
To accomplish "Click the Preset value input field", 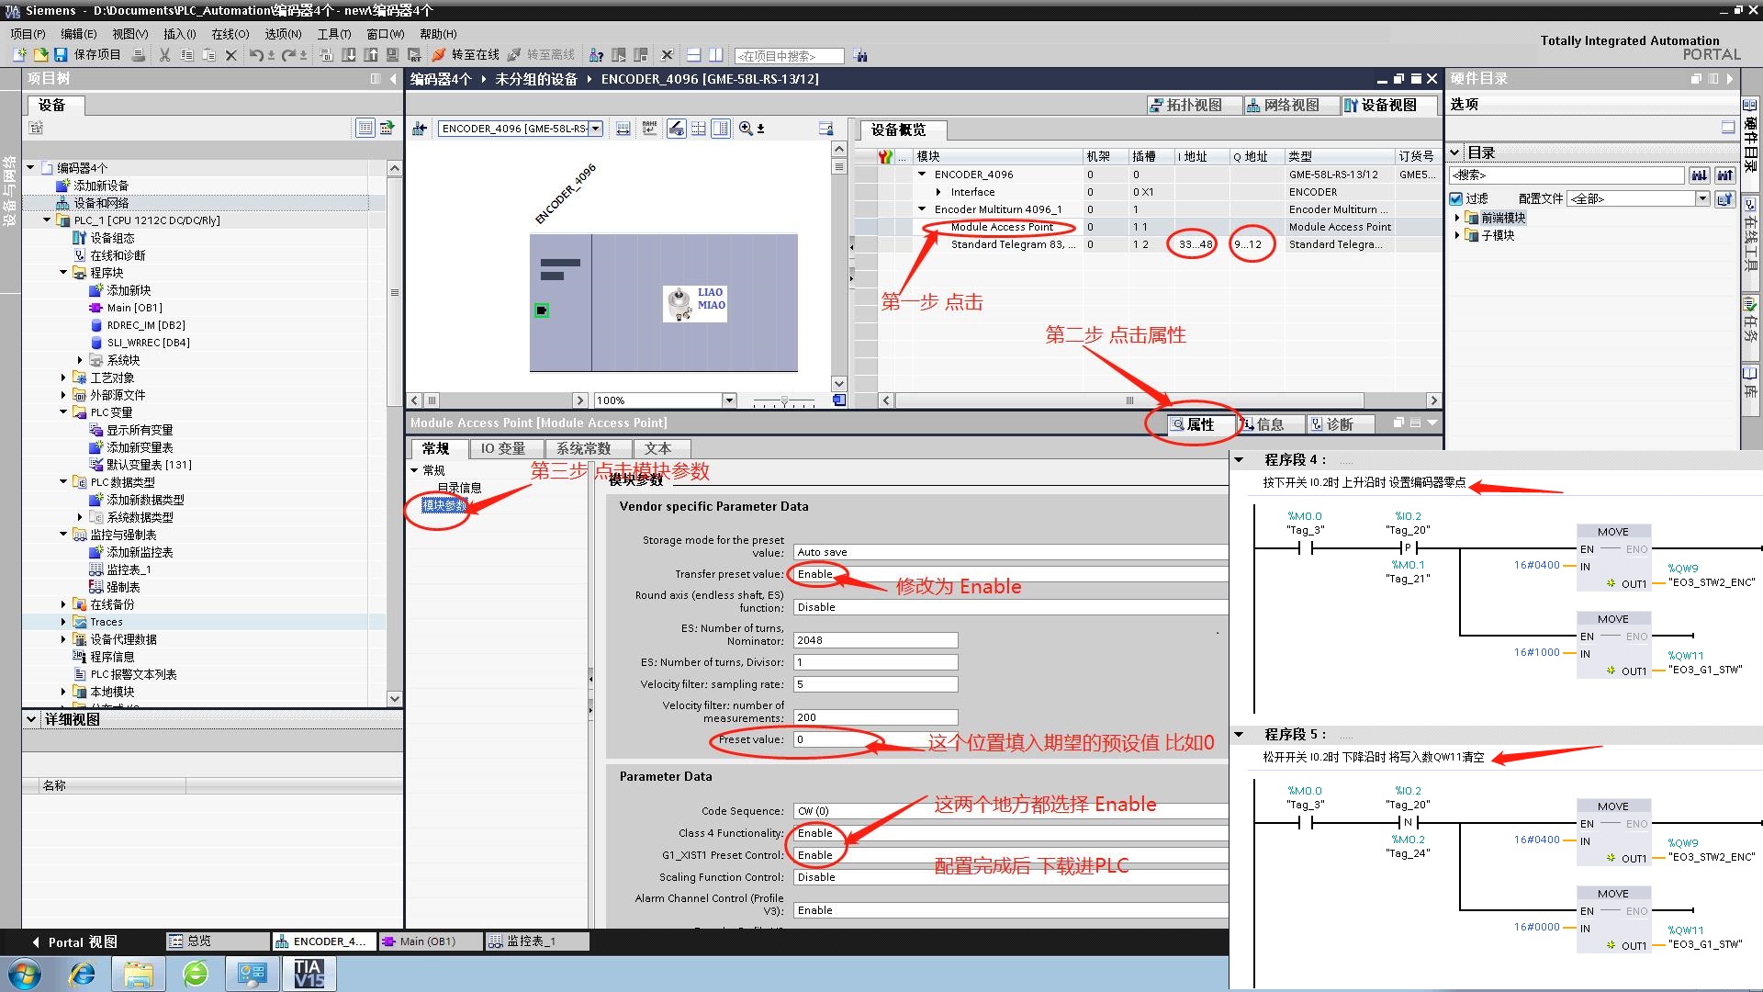I will [875, 739].
